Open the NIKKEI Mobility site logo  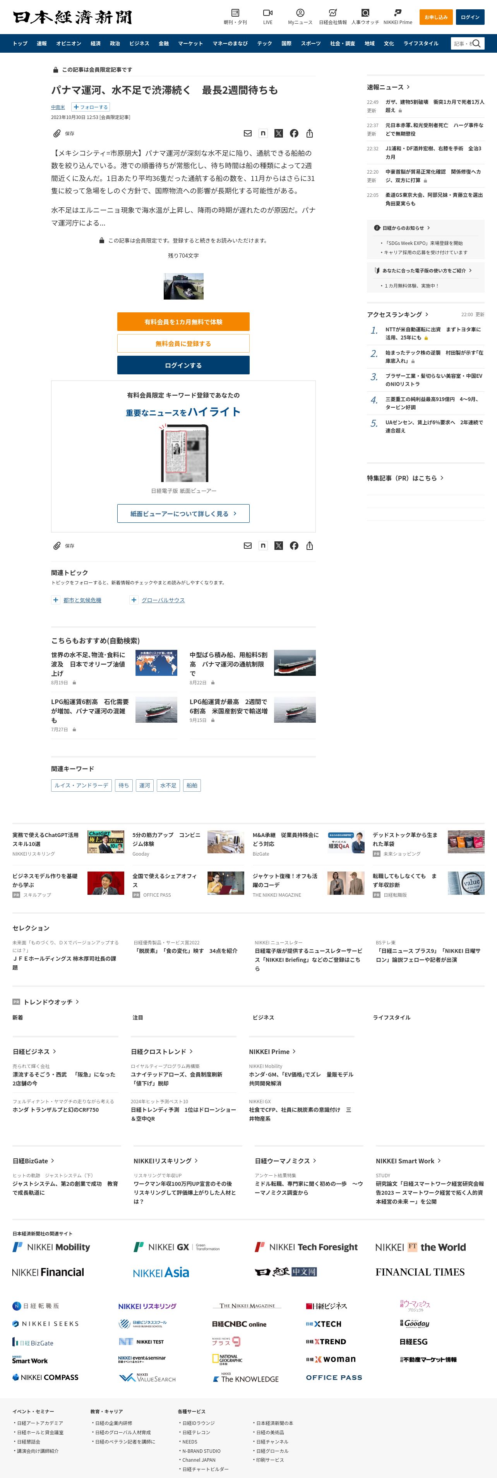[x=51, y=1247]
